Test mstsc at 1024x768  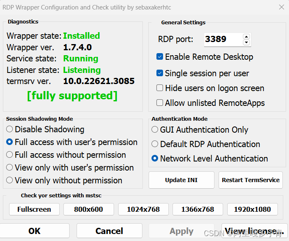(143, 209)
